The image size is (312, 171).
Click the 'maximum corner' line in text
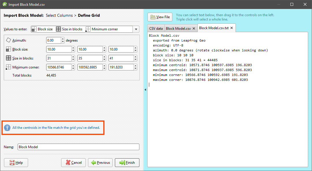[200, 80]
